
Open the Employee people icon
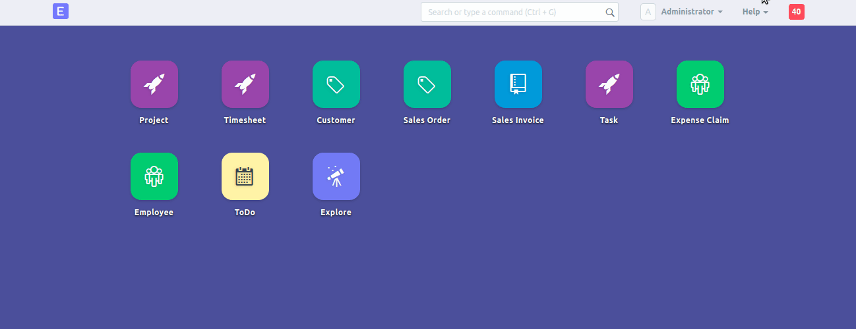(154, 176)
